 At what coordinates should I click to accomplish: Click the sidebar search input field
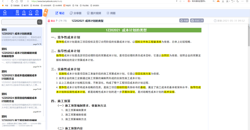tap(19, 22)
